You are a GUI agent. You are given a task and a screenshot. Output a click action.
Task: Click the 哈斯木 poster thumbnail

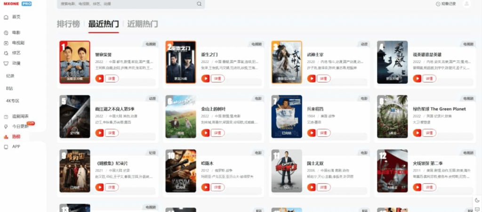181,171
